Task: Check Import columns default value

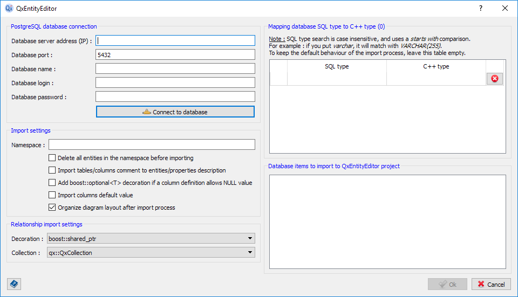Action: [52, 195]
